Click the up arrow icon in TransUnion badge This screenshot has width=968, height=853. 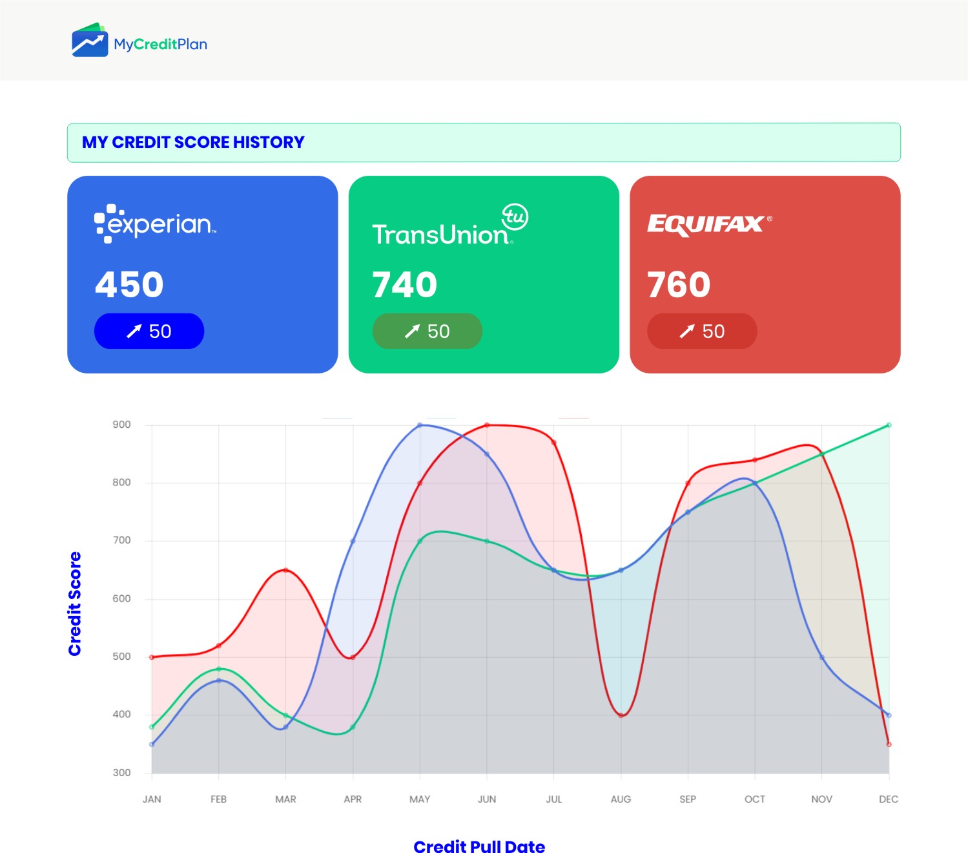click(412, 332)
